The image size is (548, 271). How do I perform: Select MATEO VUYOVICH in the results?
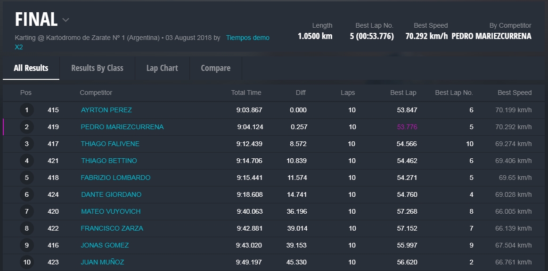[110, 211]
